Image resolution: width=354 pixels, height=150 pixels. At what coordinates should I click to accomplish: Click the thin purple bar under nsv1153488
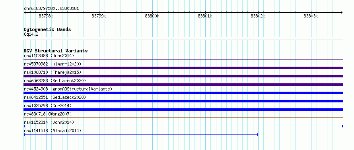183,60
